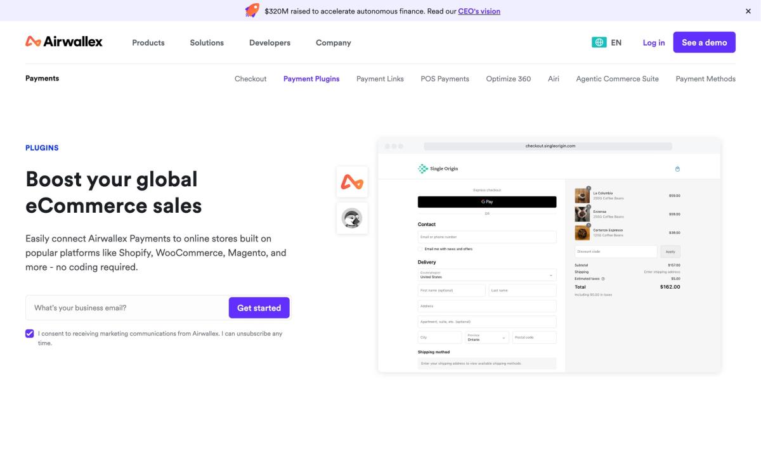Click the La Columbia coffee product thumbnail
This screenshot has width=761, height=475.
(x=582, y=196)
